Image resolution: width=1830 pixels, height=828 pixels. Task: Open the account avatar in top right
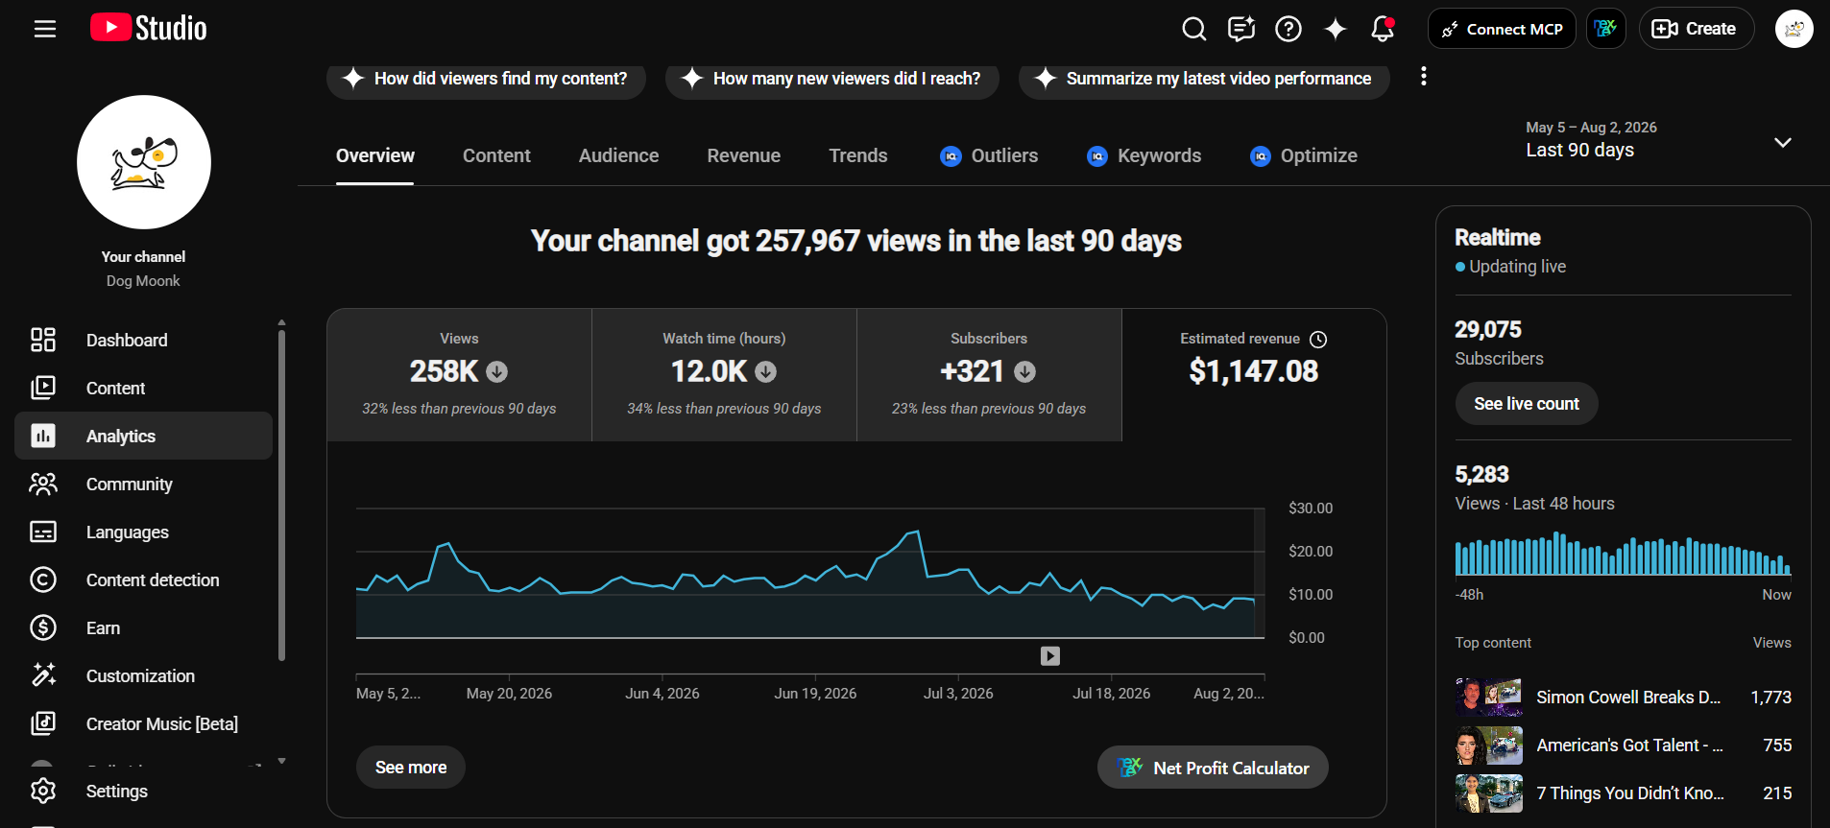pos(1794,29)
